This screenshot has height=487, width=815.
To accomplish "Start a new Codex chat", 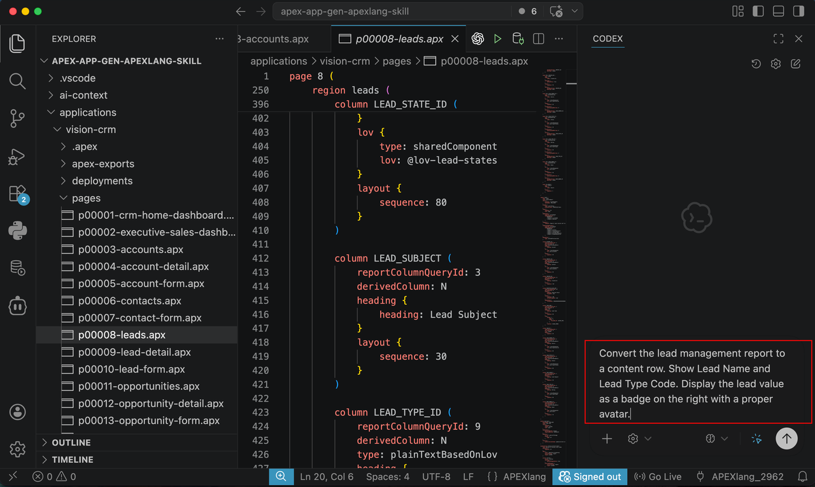I will pyautogui.click(x=795, y=64).
